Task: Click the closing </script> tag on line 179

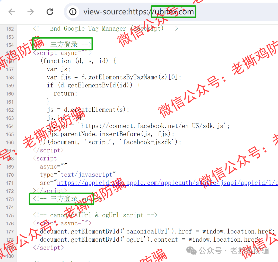Action: coord(48,248)
